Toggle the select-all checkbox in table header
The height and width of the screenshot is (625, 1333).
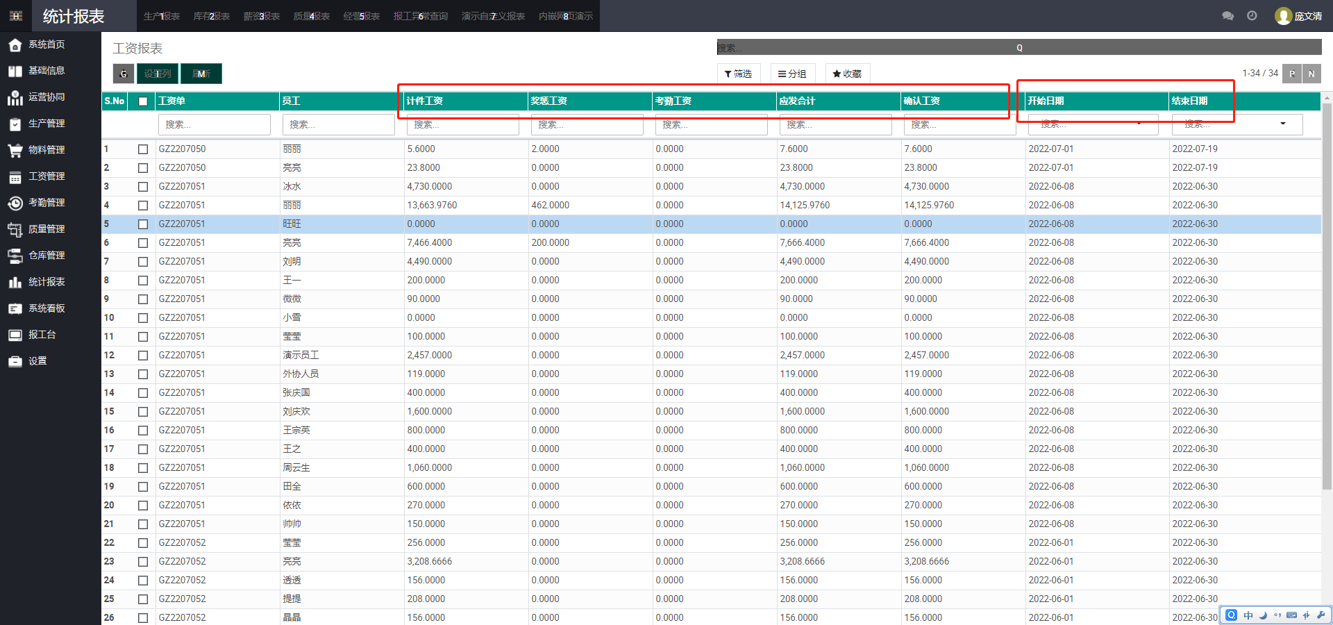click(x=143, y=101)
